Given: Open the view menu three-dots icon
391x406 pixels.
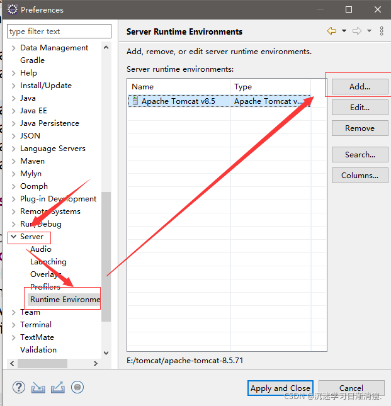Looking at the screenshot, I should point(382,31).
